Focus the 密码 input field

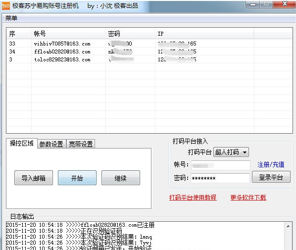pyautogui.click(x=220, y=178)
